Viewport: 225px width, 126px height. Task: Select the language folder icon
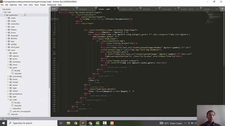[x=9, y=35]
